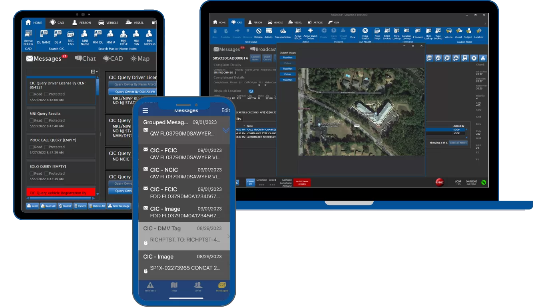
Task: Select the Transportation icon on the laptop toolbar
Action: (283, 33)
